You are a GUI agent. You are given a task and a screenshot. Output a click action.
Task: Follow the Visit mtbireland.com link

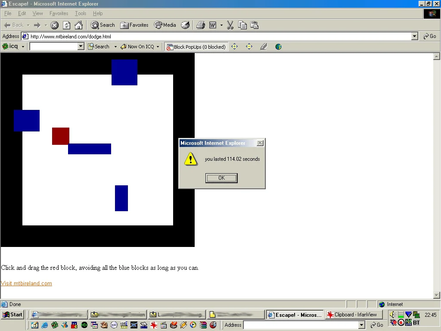coord(26,283)
